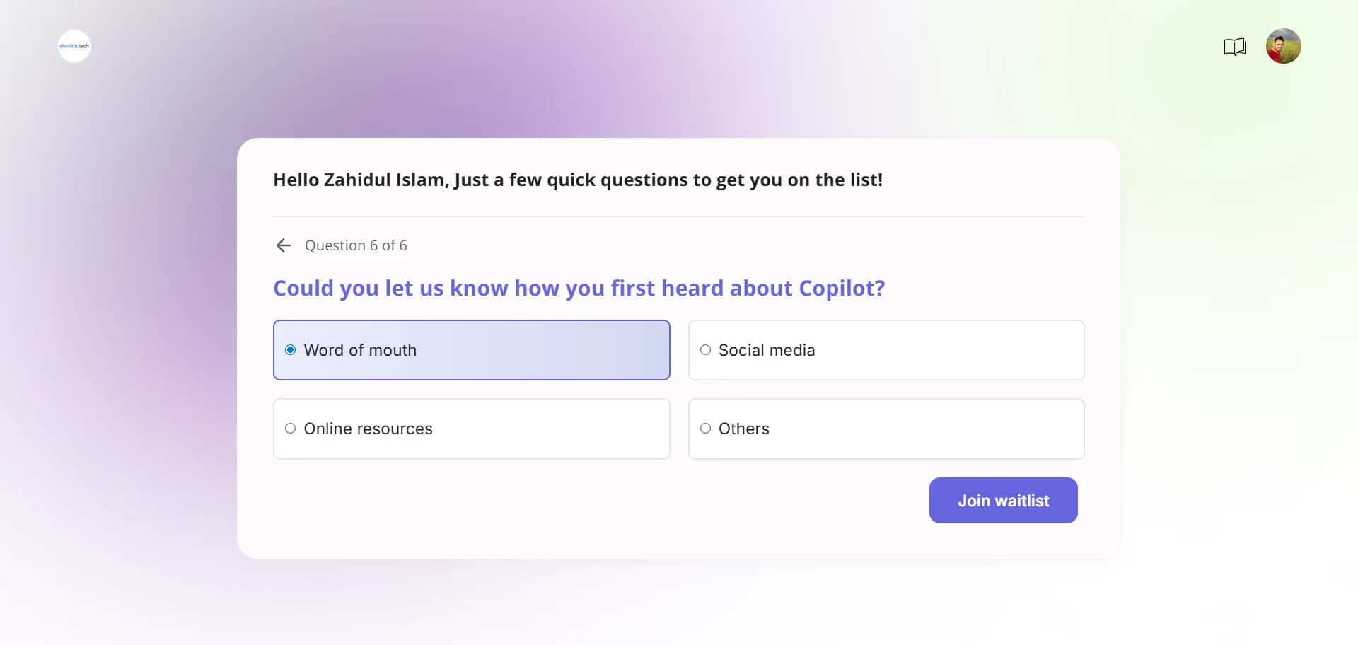Viewport: 1358px width, 645px height.
Task: Click the Join waitlist button
Action: click(1003, 501)
